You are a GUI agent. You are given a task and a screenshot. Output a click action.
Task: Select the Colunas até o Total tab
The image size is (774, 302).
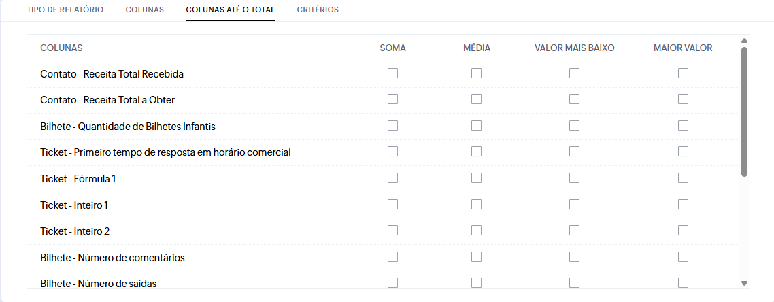(x=231, y=10)
